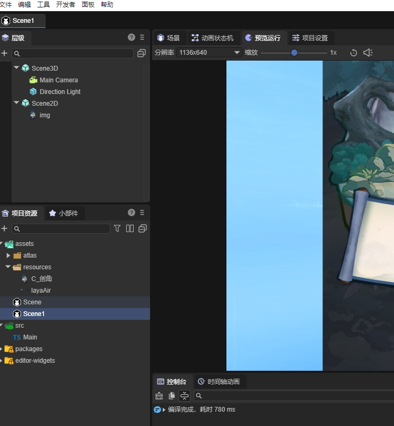Open the 1136x640 resolution dropdown
The width and height of the screenshot is (394, 426).
209,53
